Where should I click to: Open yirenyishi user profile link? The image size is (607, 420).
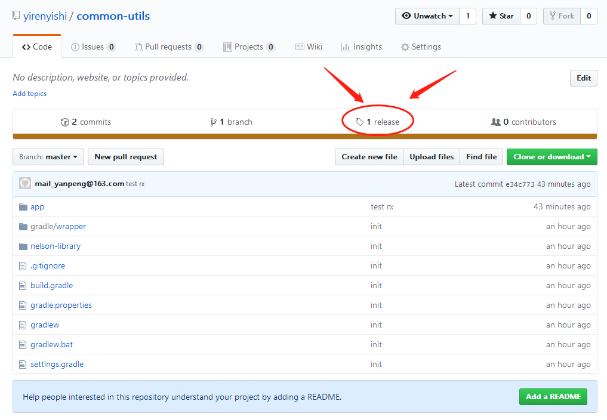tap(45, 16)
